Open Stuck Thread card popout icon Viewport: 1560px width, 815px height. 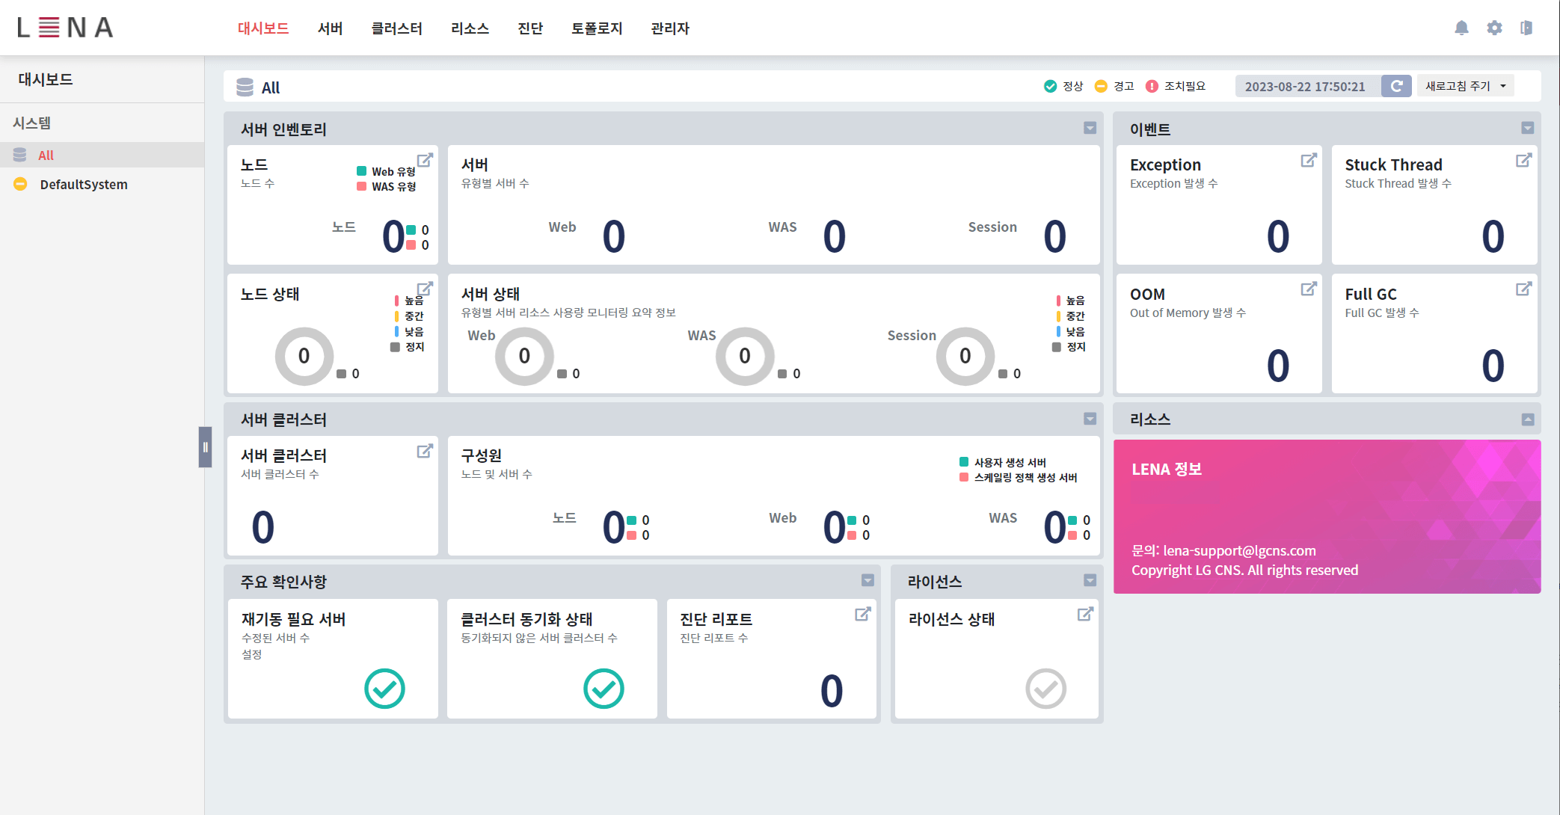[1523, 160]
